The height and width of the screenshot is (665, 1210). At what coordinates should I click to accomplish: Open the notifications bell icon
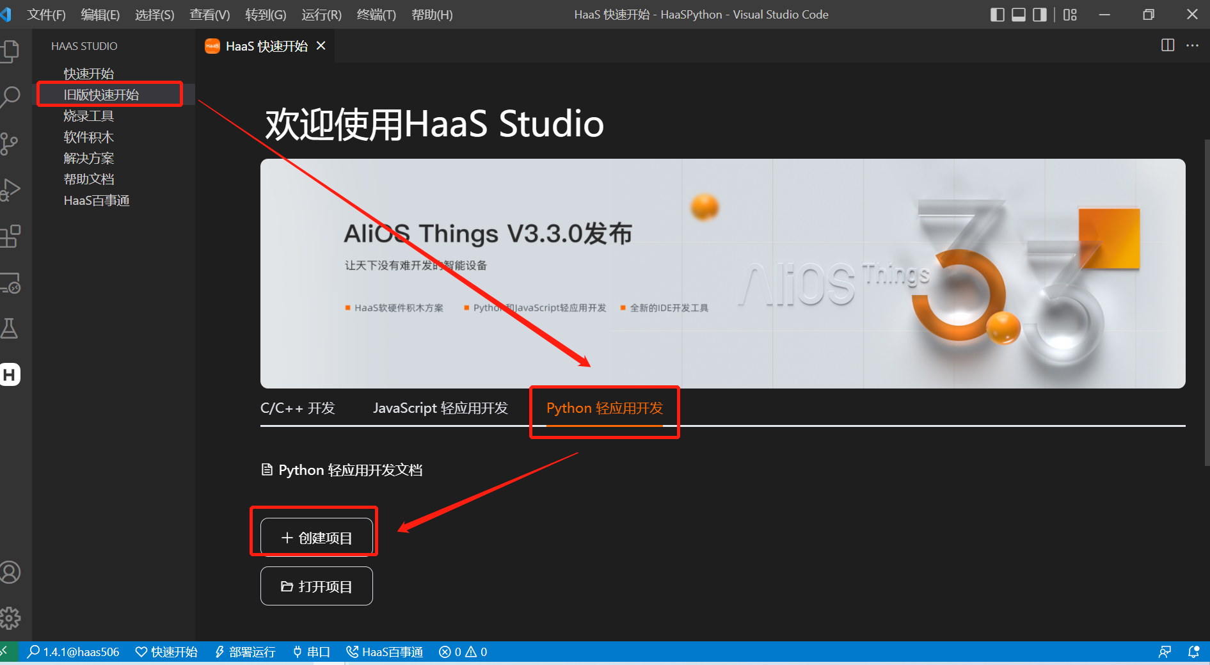1193,652
